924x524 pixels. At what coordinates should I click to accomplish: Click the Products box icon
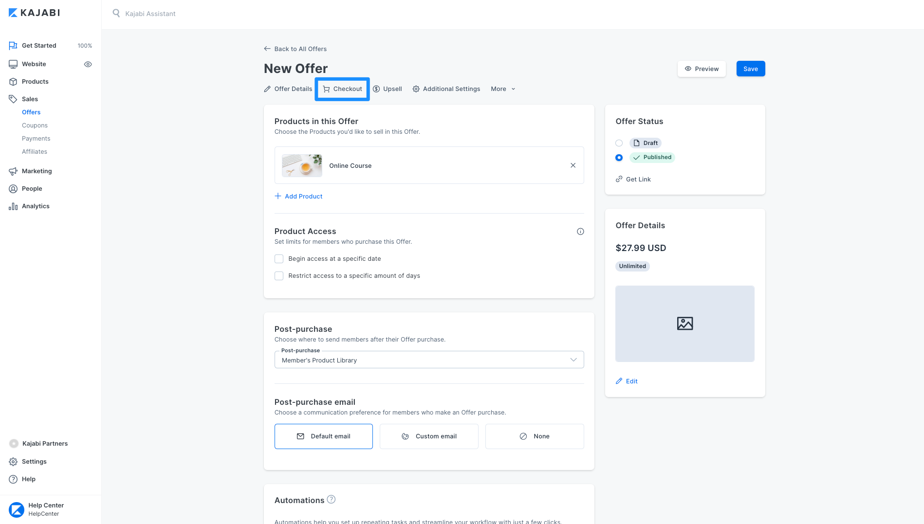(x=13, y=82)
